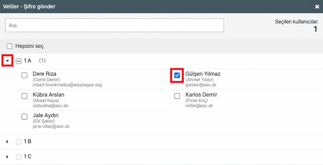Check the Kübra Arslan checkbox
The height and width of the screenshot is (165, 323).
point(24,96)
